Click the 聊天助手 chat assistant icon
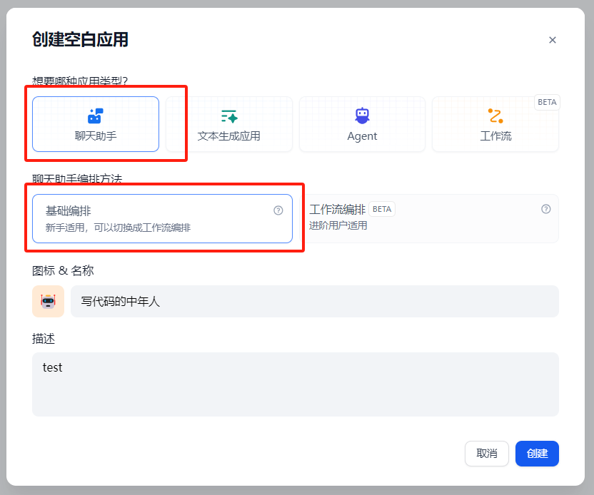Screen dimensions: 594x495 point(95,114)
